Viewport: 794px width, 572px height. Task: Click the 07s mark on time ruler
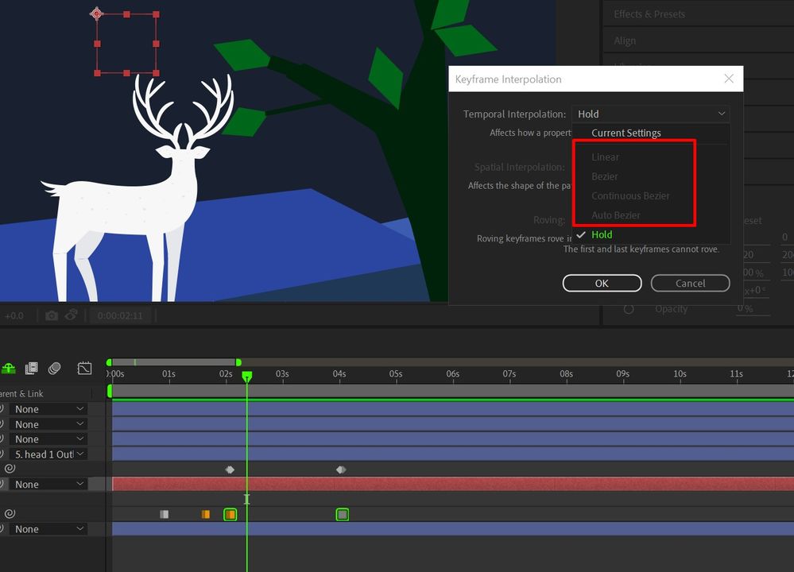509,373
